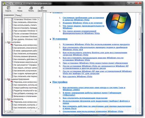Switch to the Поиск tab
145x118 pixels.
pyautogui.click(x=18, y=15)
